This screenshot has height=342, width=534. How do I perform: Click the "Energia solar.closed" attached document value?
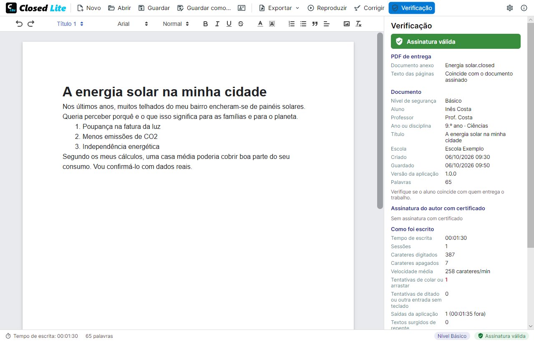point(470,65)
